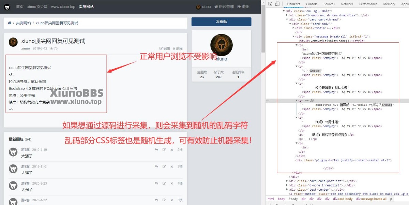Open the DevTools Memory tab

(389, 4)
